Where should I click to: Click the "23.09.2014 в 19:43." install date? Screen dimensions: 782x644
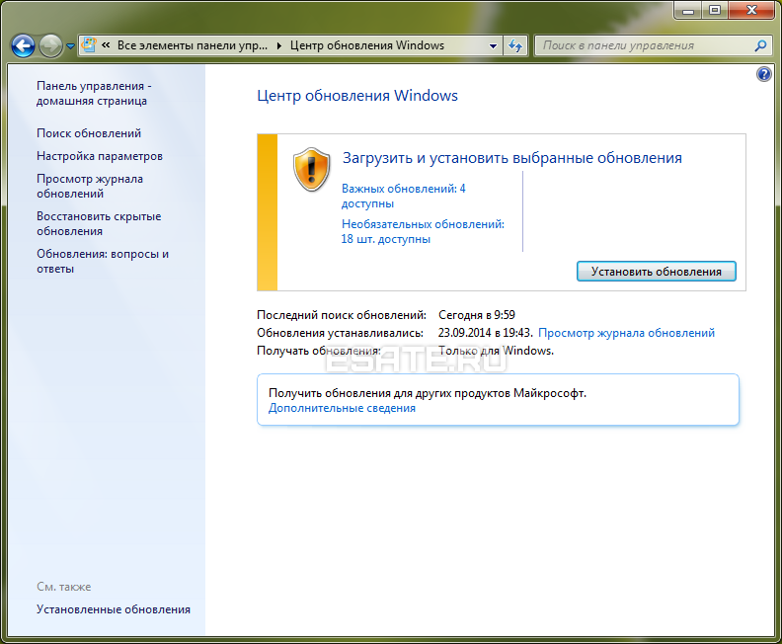point(485,333)
